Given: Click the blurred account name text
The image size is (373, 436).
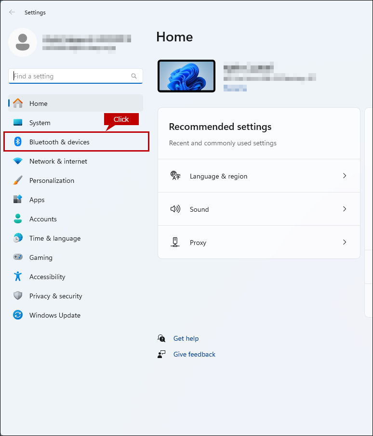Looking at the screenshot, I should point(87,38).
